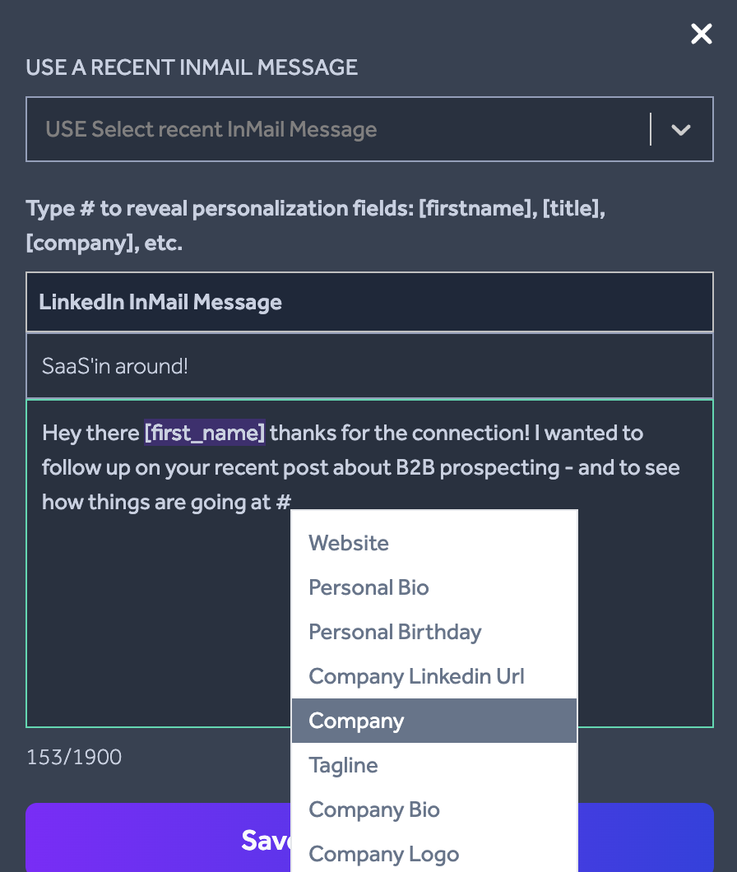Screen dimensions: 737x872
Task: Insert the Tagline personalization field
Action: pyautogui.click(x=433, y=765)
